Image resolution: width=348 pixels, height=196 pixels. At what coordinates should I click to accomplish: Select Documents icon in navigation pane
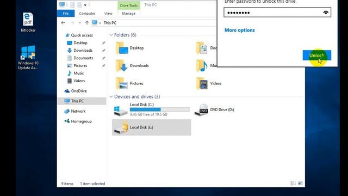point(70,58)
